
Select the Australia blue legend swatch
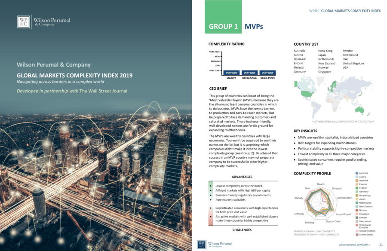[x=357, y=173]
